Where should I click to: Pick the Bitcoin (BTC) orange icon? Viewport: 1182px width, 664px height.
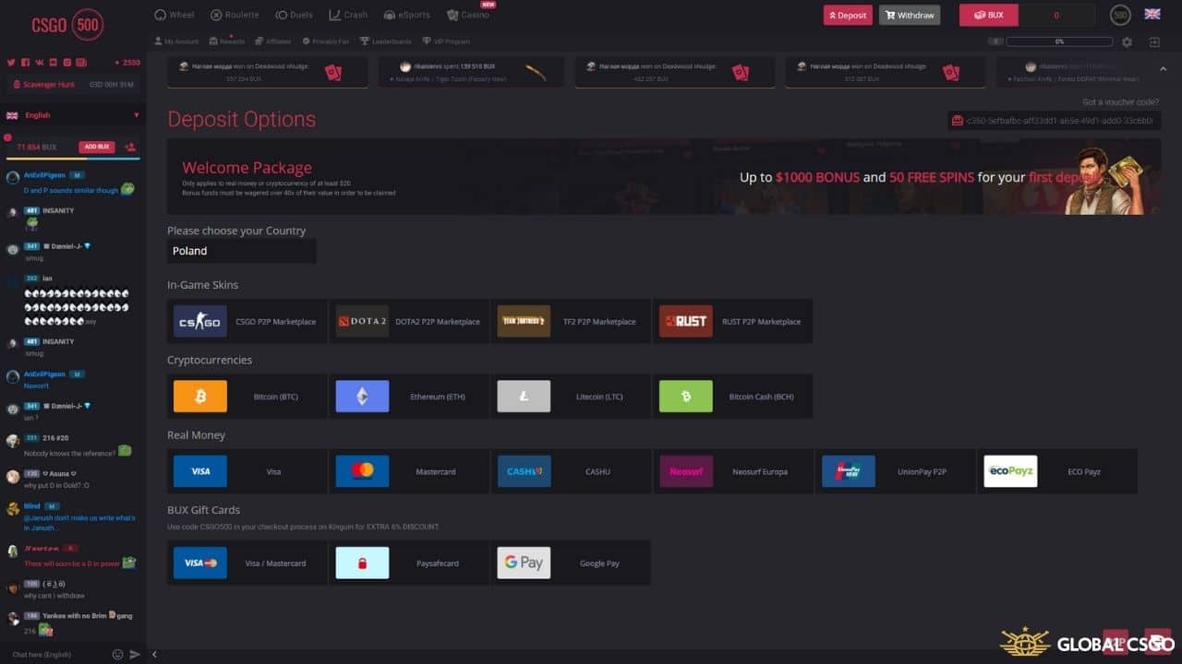point(199,397)
